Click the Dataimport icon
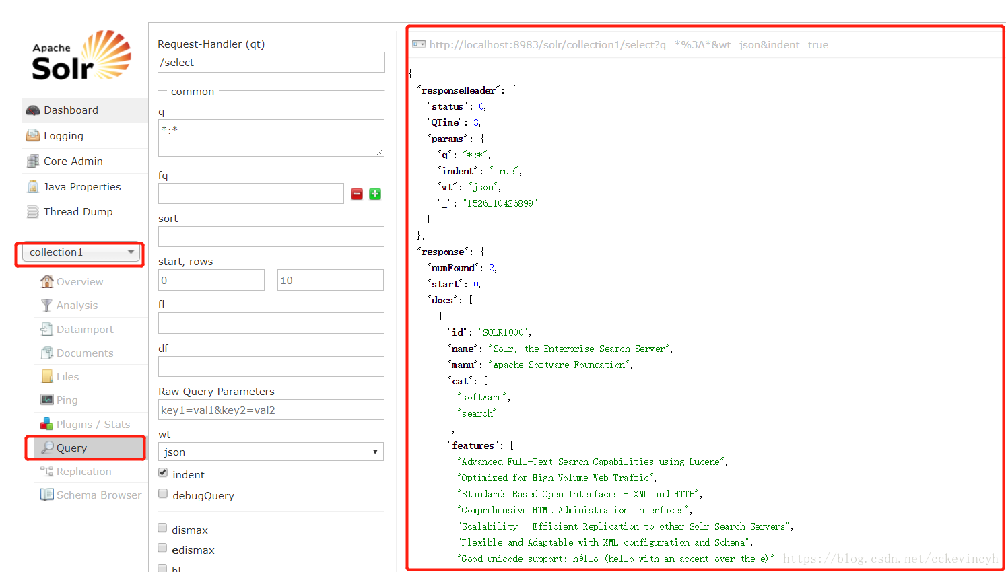The width and height of the screenshot is (1006, 572). (46, 329)
